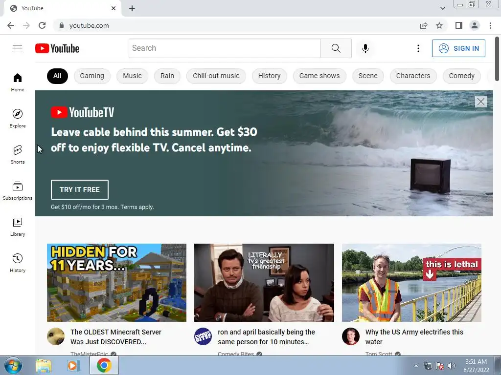The width and height of the screenshot is (501, 375).
Task: Select the All filter chip
Action: point(57,76)
